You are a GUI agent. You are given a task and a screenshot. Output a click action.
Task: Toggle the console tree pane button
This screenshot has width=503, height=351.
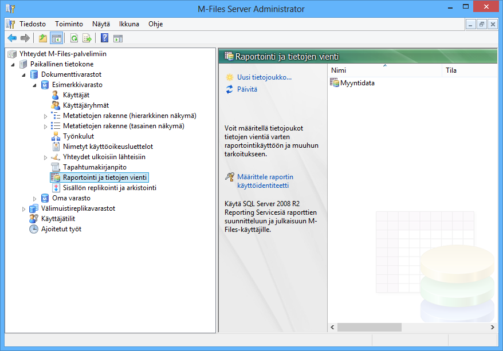point(57,38)
